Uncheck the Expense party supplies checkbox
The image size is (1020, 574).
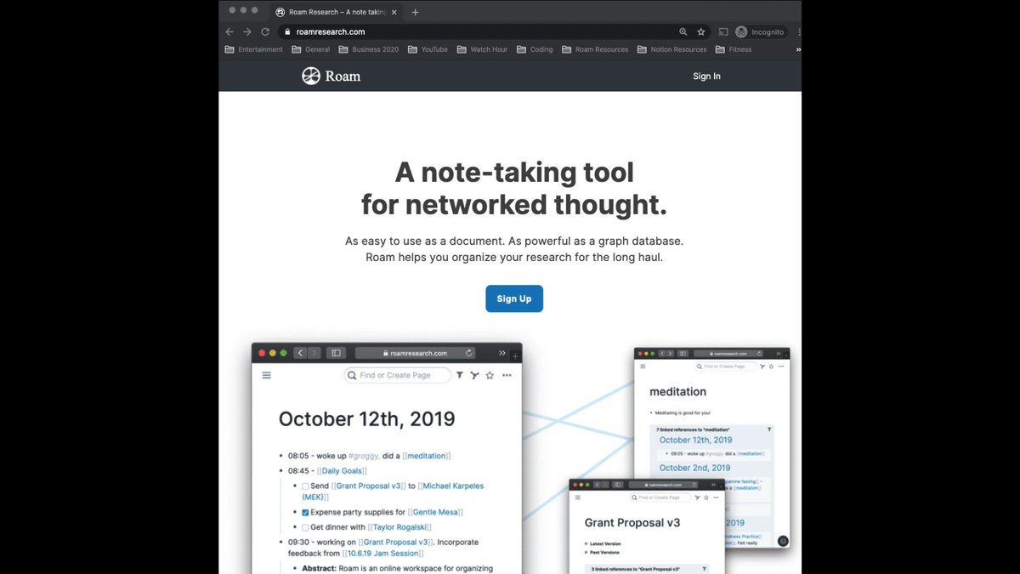305,513
